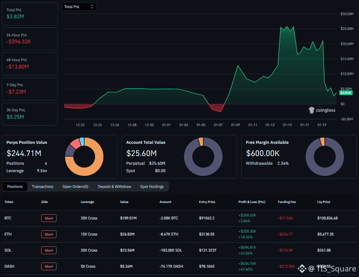Click the Short badge in DASH row
Screen dimensions: 359x277
(49, 266)
